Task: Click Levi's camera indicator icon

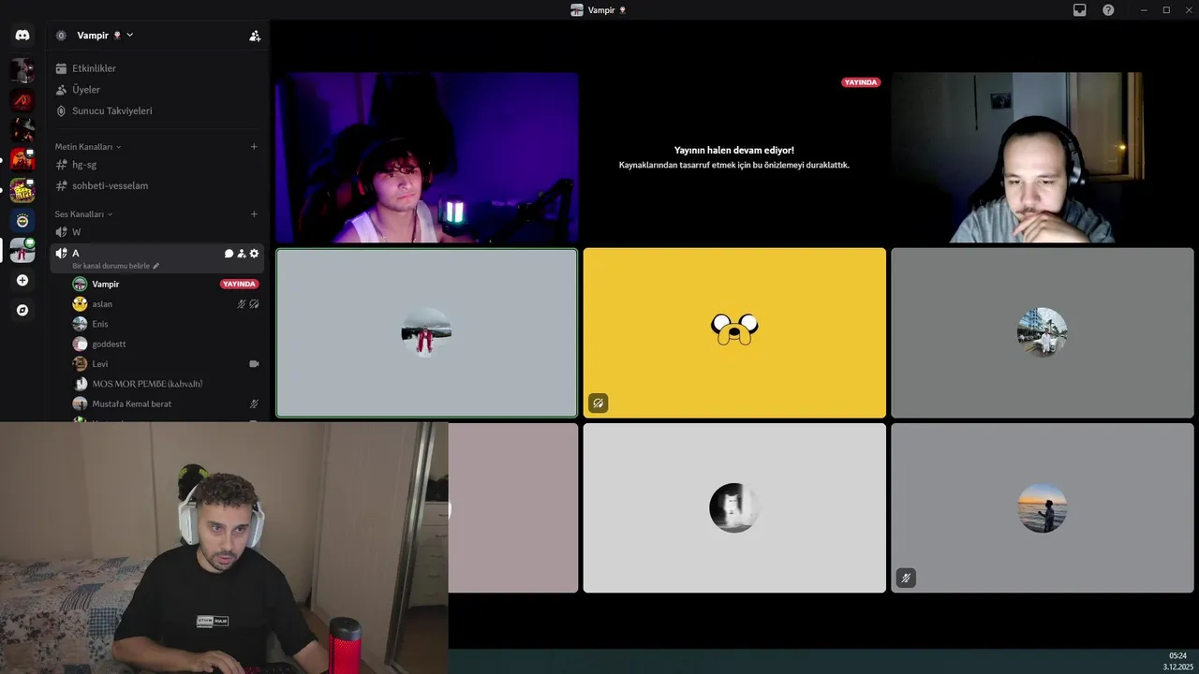Action: click(x=254, y=364)
